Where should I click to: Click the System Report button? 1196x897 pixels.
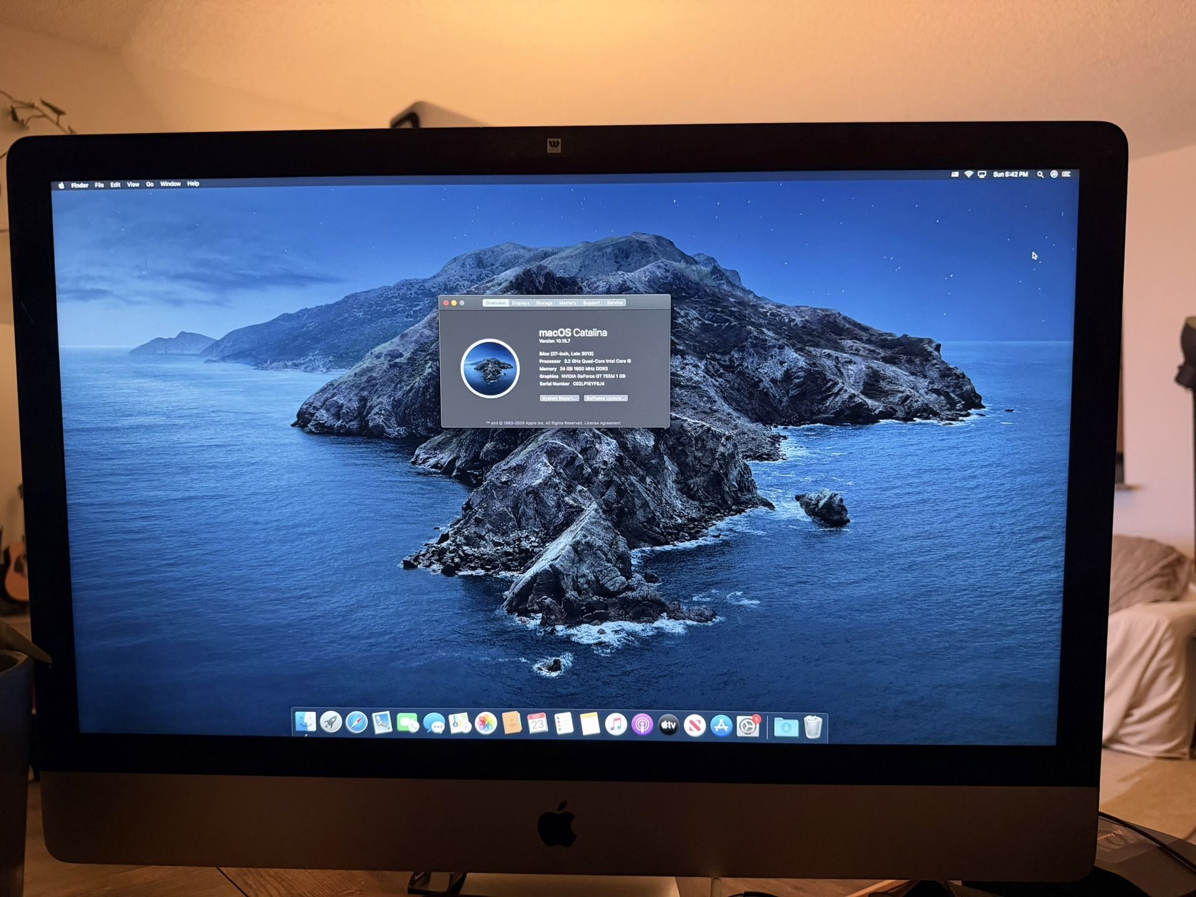pyautogui.click(x=559, y=398)
